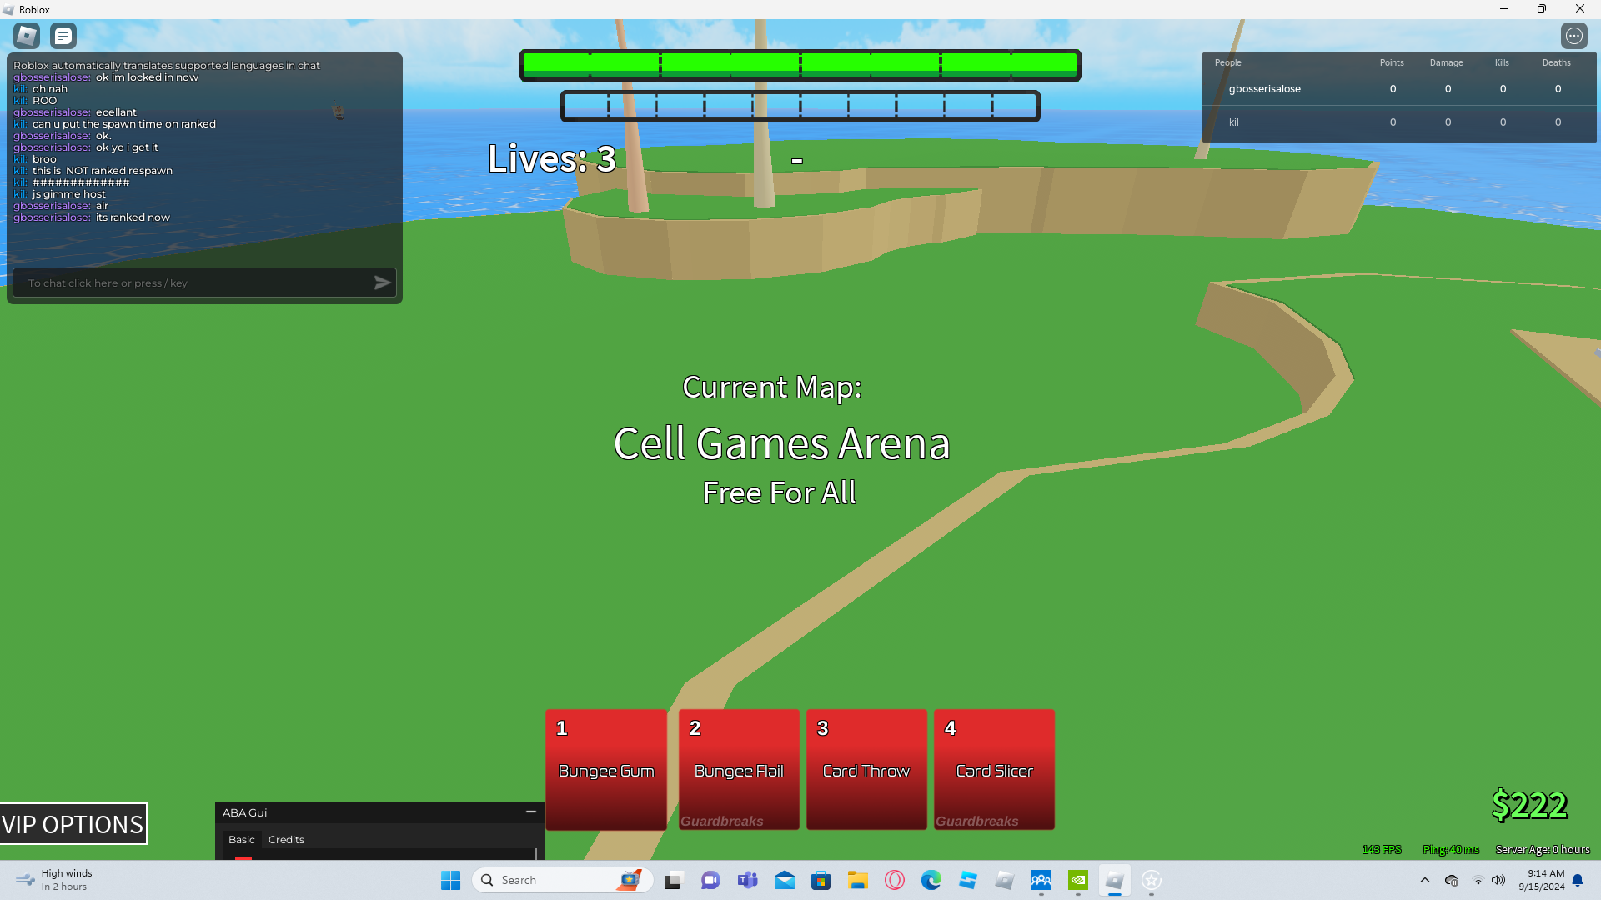Click the Server Age readout

click(x=1543, y=849)
